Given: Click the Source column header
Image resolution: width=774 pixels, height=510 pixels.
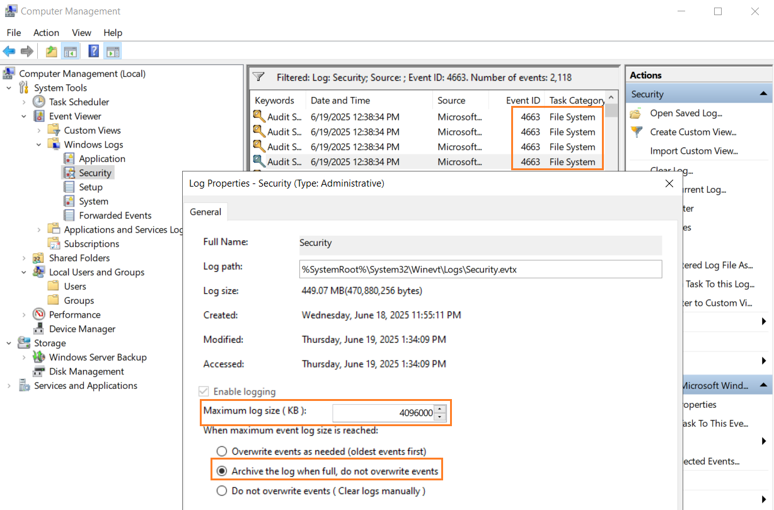Looking at the screenshot, I should point(461,100).
